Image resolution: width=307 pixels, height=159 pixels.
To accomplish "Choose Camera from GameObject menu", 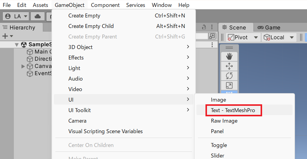I will pos(124,121).
